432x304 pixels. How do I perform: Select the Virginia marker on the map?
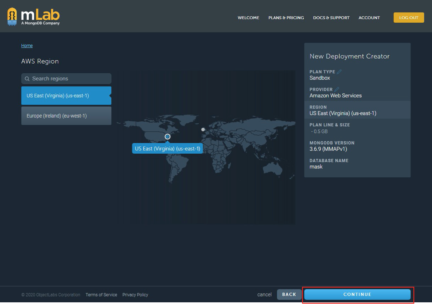tap(167, 136)
